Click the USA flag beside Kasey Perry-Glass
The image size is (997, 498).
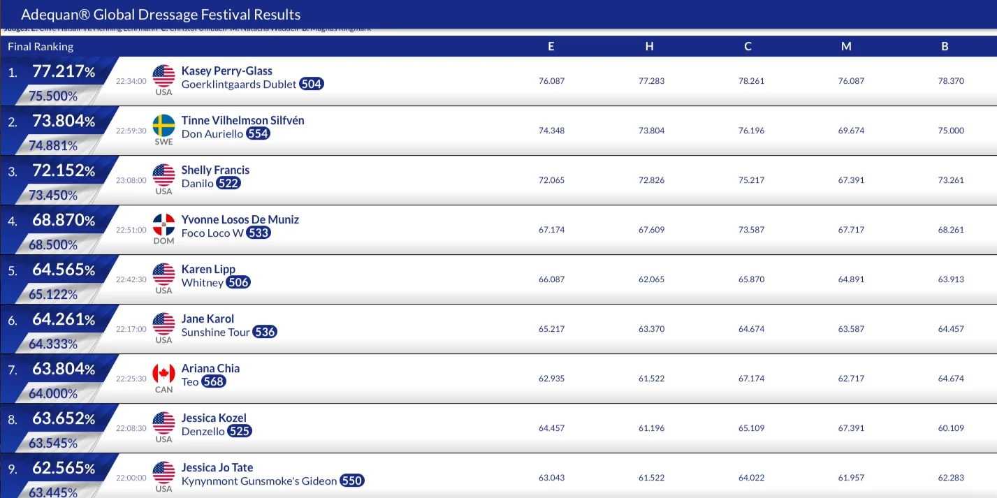(163, 76)
